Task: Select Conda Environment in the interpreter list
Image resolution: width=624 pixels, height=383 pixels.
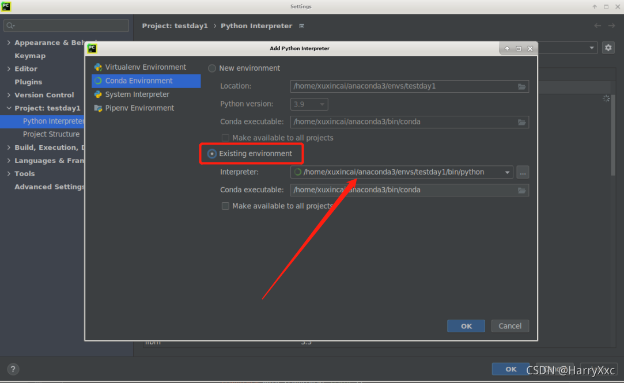Action: [x=146, y=81]
